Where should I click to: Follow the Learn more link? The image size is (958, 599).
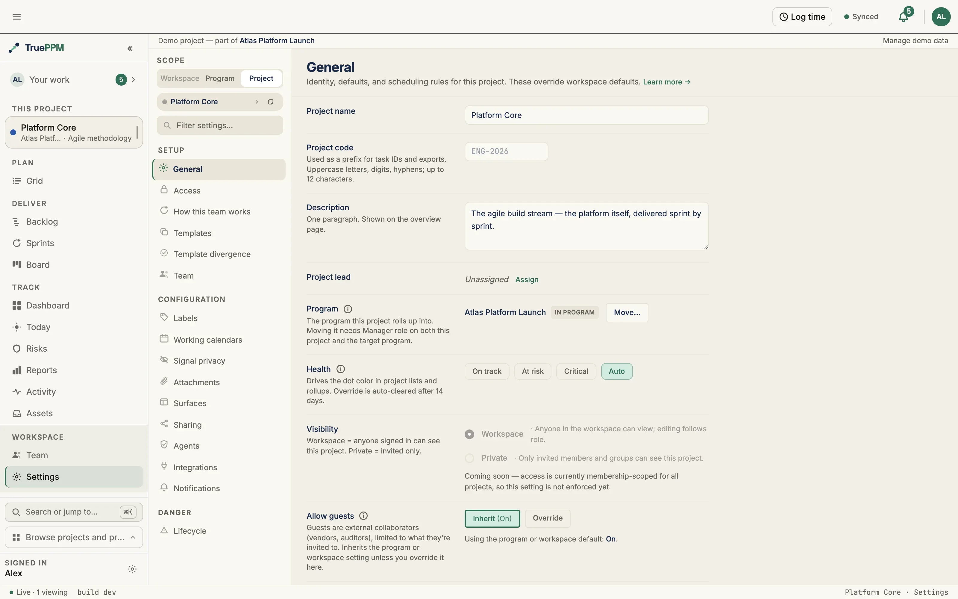point(666,82)
